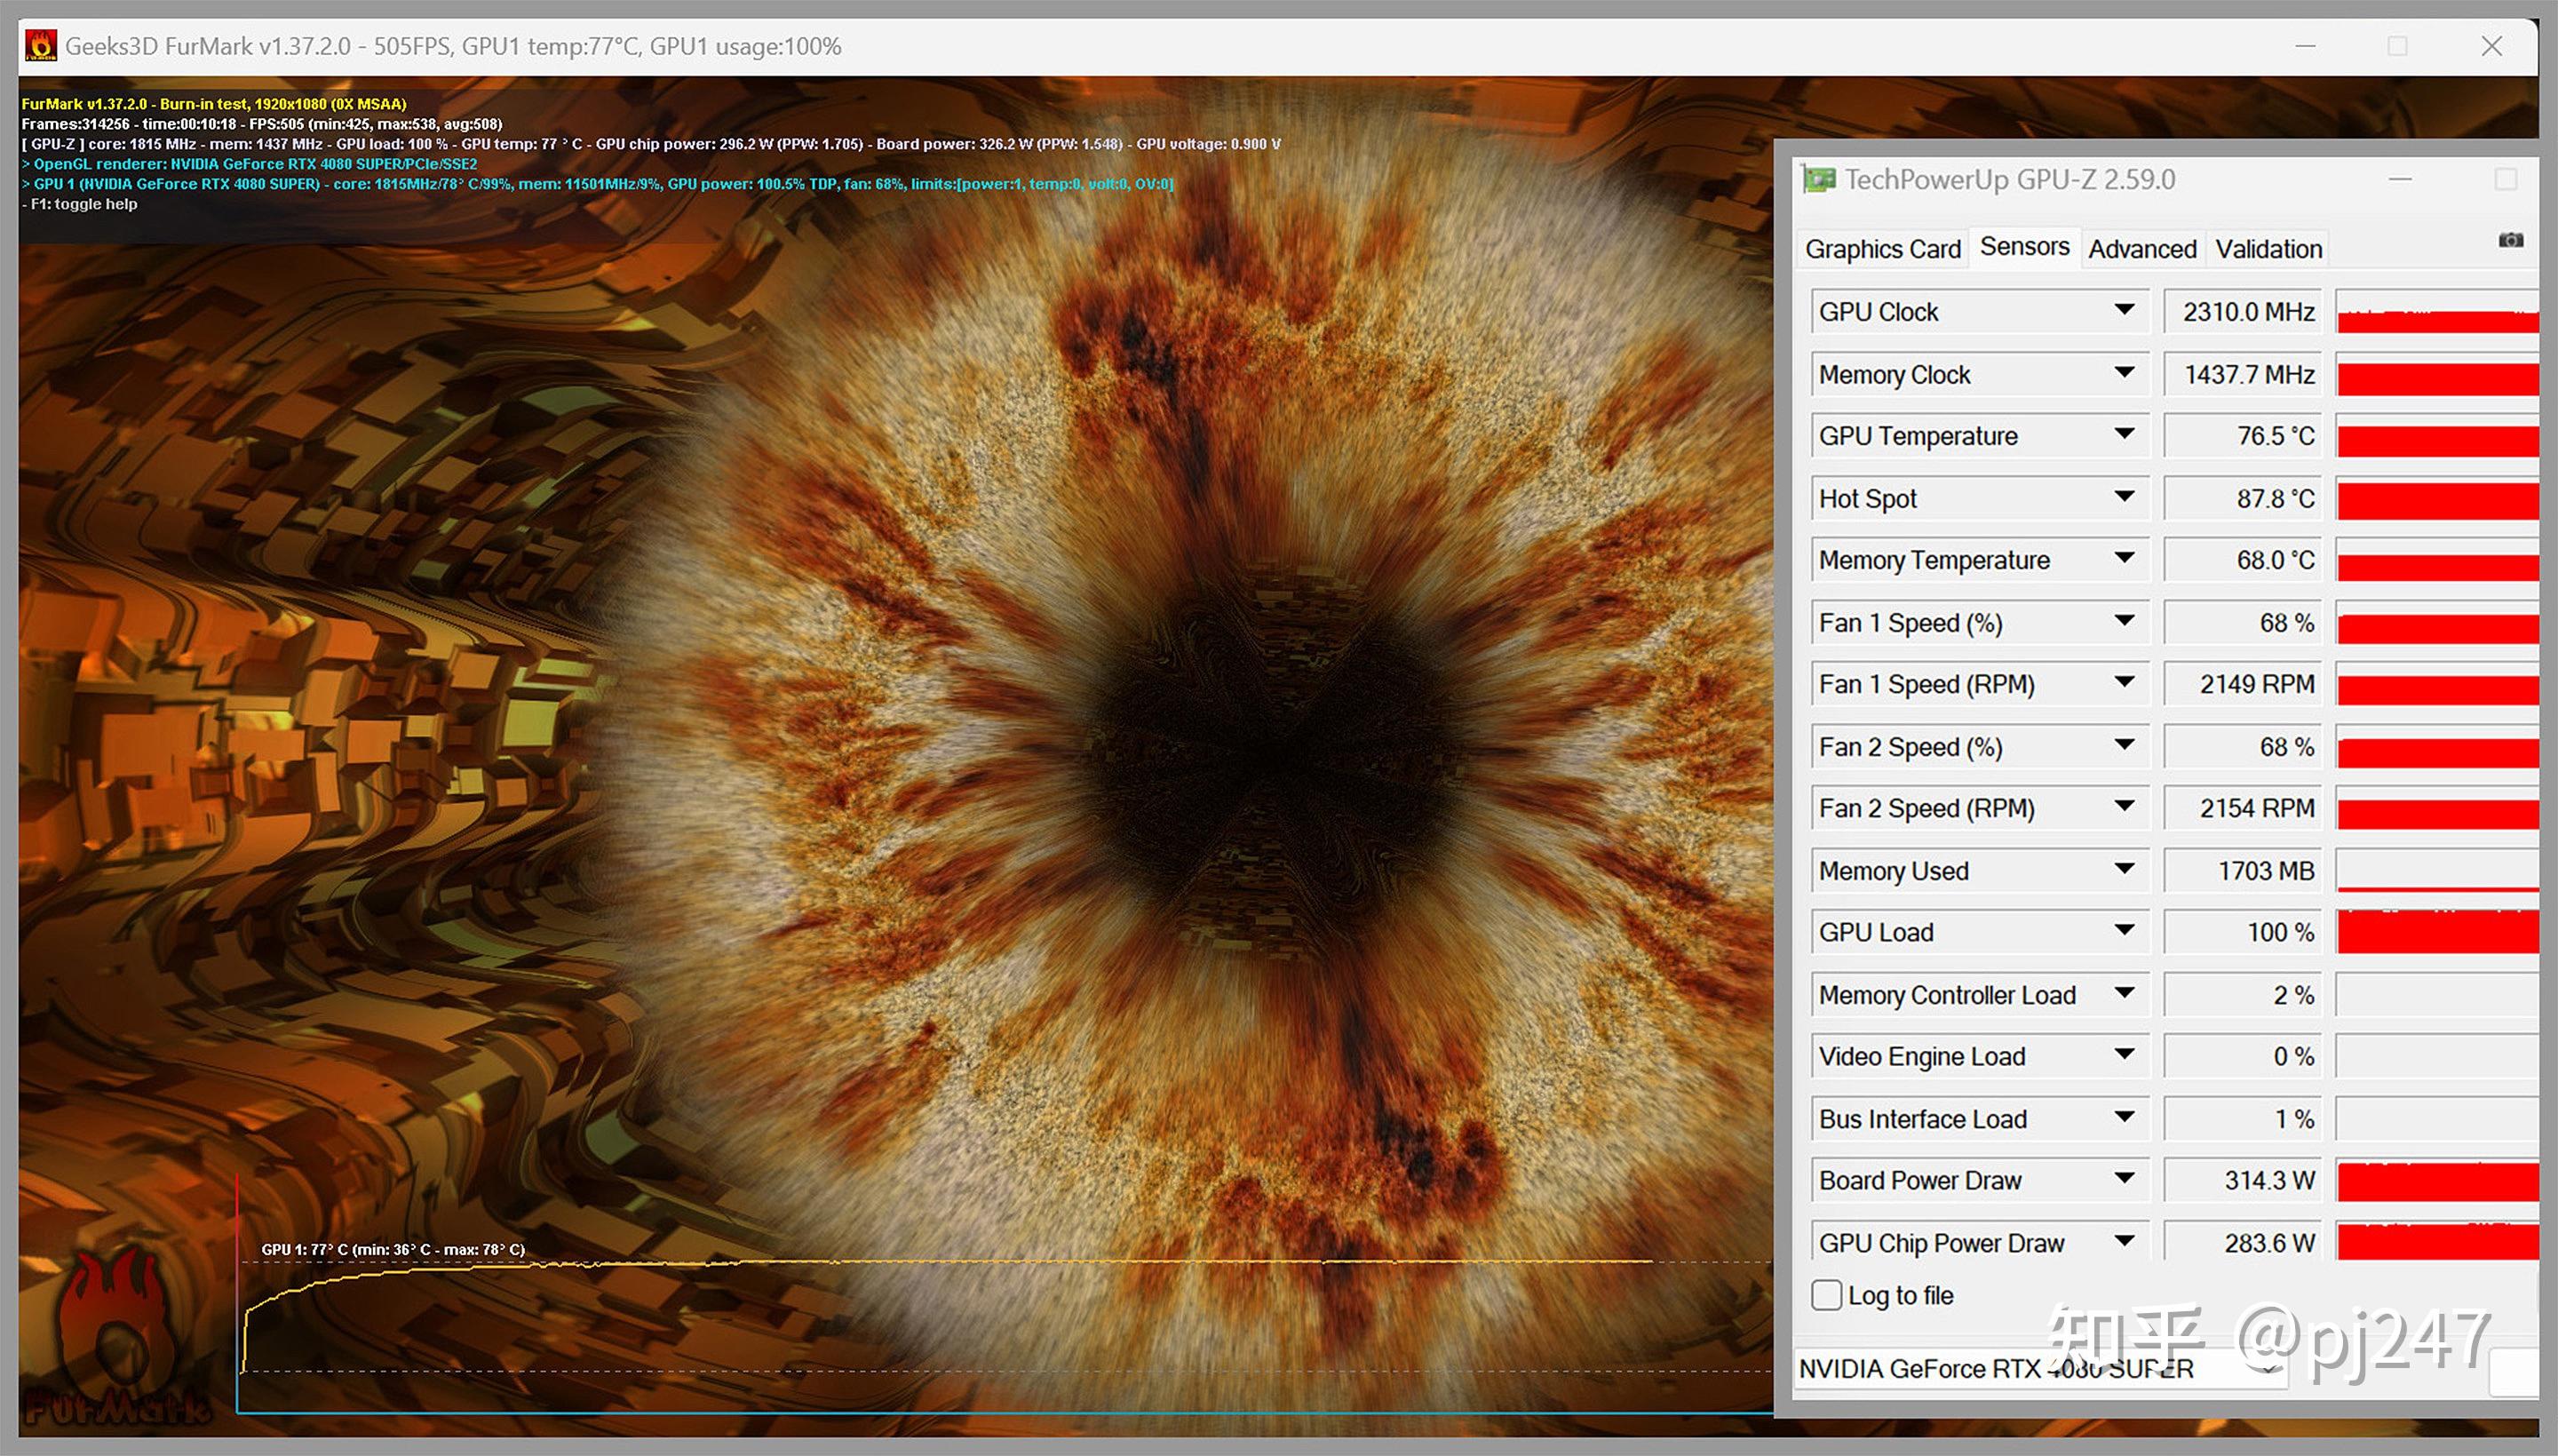
Task: Close the FurMark window
Action: coord(2491,46)
